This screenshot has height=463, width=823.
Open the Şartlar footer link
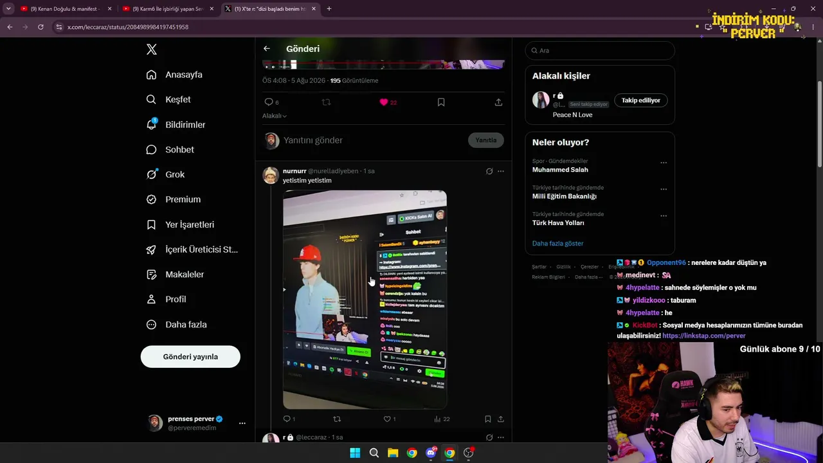[x=539, y=267]
